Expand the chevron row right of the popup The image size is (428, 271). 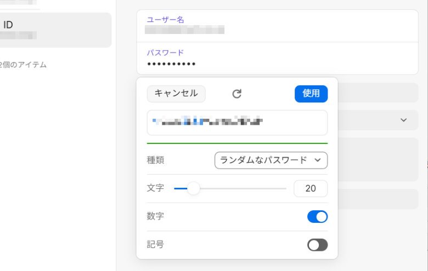pyautogui.click(x=404, y=120)
